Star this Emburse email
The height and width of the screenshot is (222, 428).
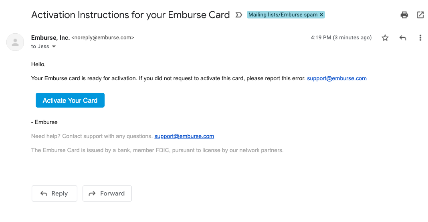pos(385,38)
